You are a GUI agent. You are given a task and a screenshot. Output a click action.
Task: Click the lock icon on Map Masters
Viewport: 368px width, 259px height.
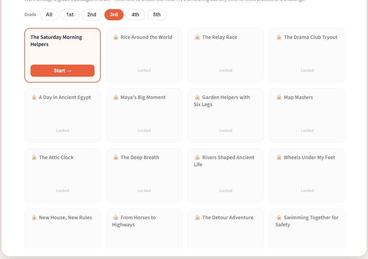tap(279, 97)
